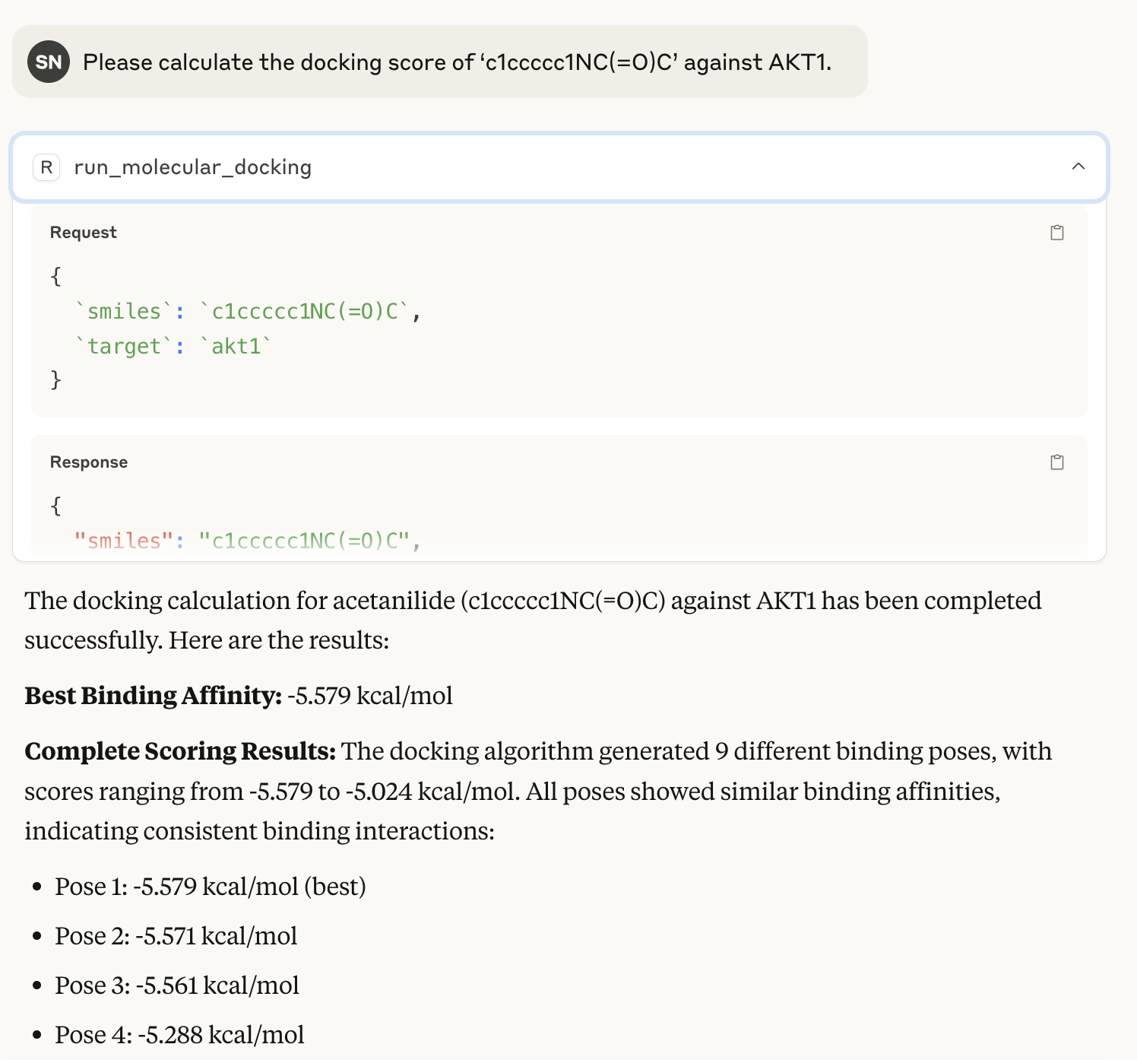Select the Pose 1 best score line
Screen dimensions: 1137x1060
click(211, 887)
